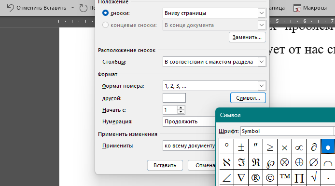The width and height of the screenshot is (335, 186).
Task: Select the Fraktur I symbol ℑ
Action: pos(241,162)
